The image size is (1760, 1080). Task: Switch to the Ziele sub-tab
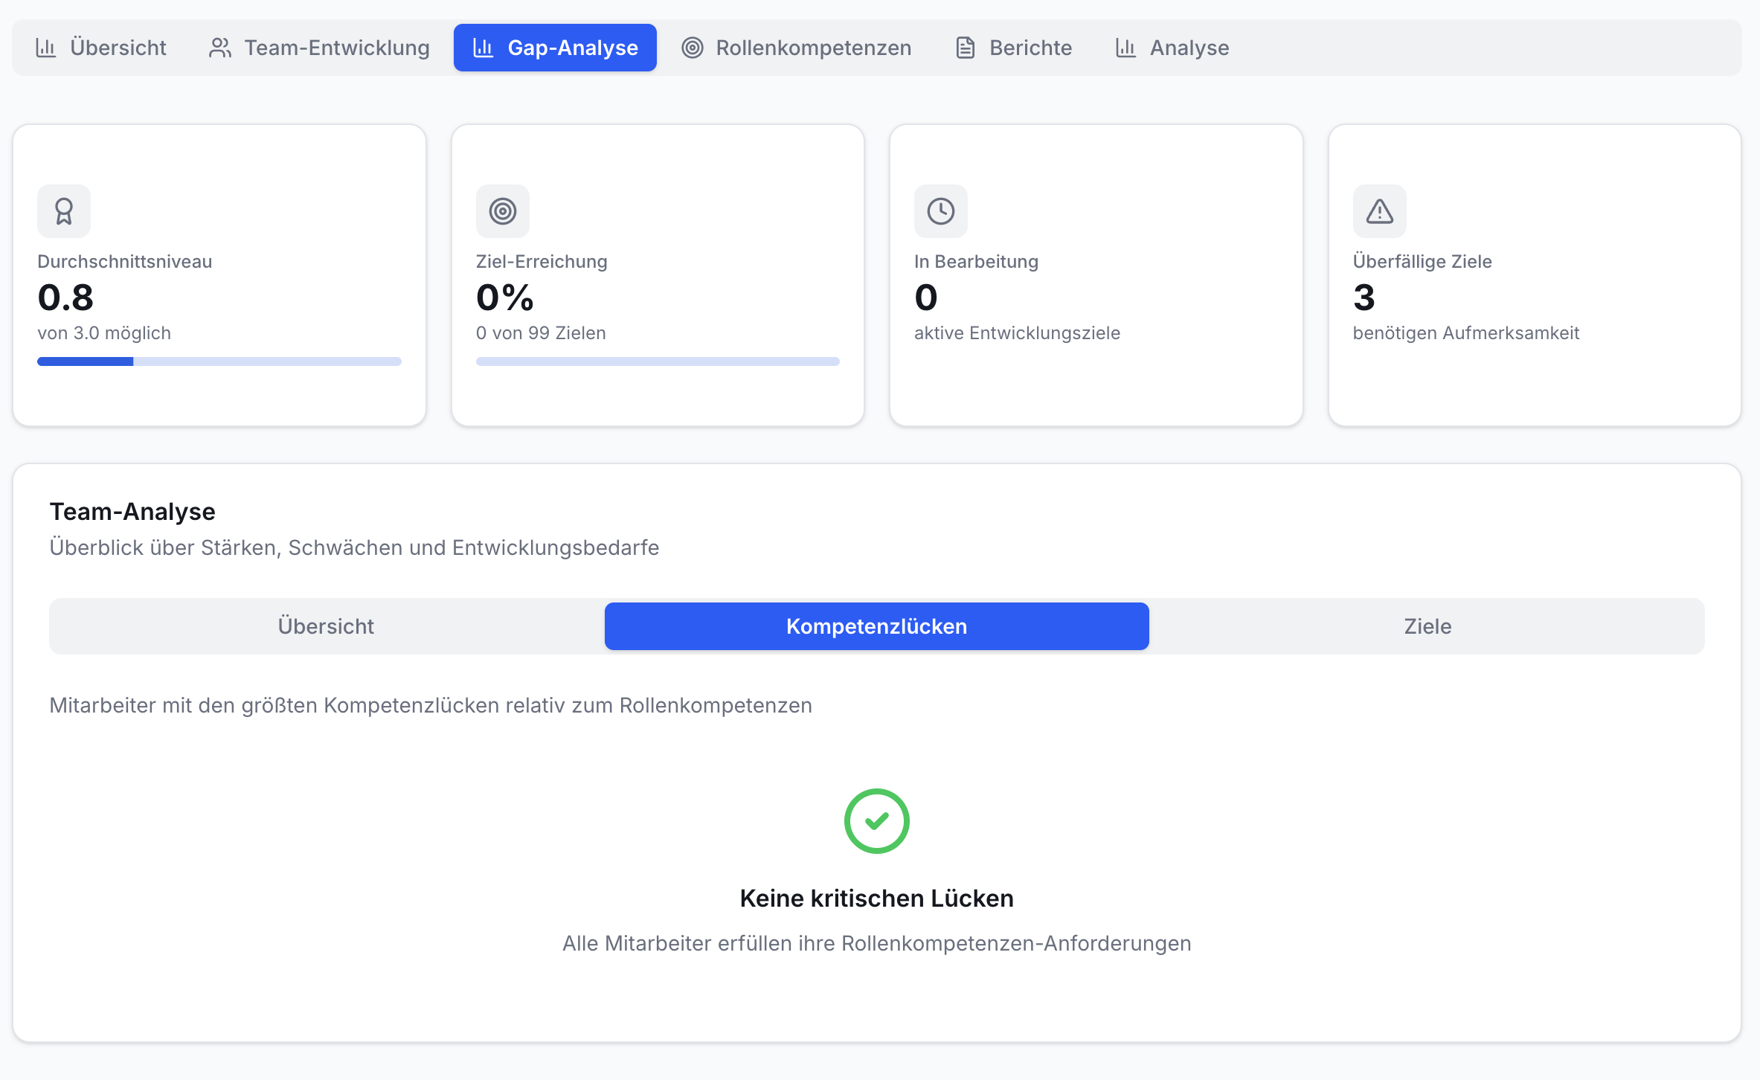(x=1427, y=626)
